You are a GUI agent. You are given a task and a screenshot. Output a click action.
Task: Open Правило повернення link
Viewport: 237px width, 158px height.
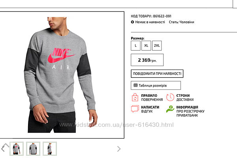click(152, 98)
